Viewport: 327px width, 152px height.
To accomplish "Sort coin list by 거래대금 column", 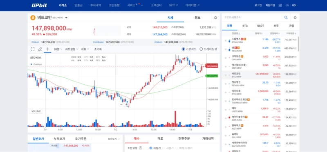I will click(x=291, y=33).
